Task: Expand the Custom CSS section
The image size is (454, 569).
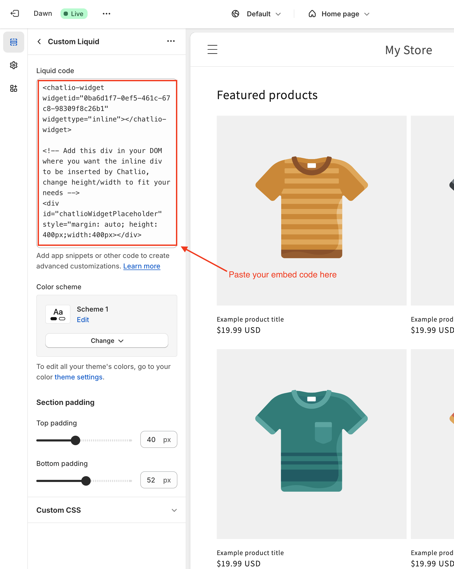Action: pyautogui.click(x=107, y=510)
